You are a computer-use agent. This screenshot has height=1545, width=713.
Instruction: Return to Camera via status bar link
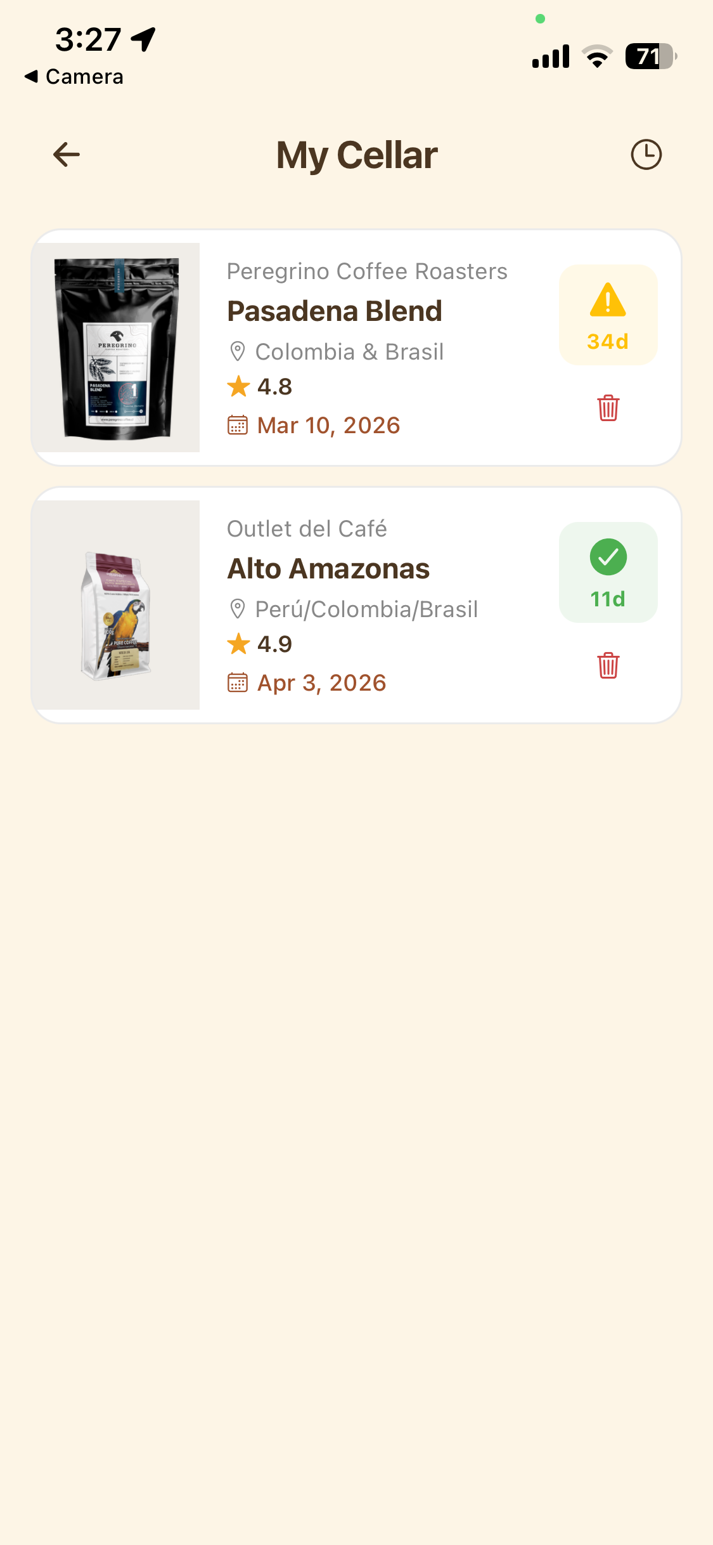point(75,77)
